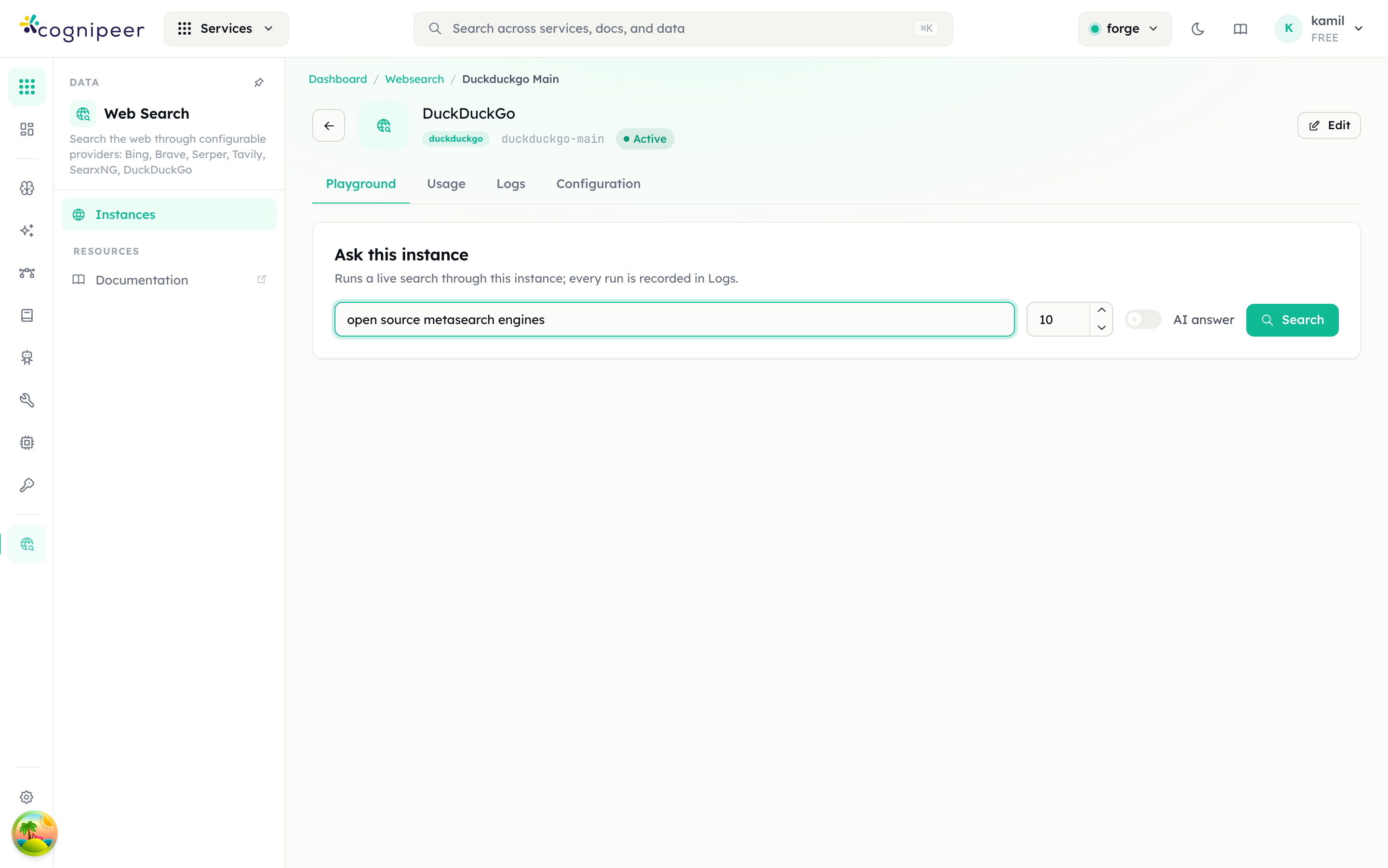Screen dimensions: 1388x868
Task: Toggle dark mode moon icon
Action: pyautogui.click(x=1198, y=29)
